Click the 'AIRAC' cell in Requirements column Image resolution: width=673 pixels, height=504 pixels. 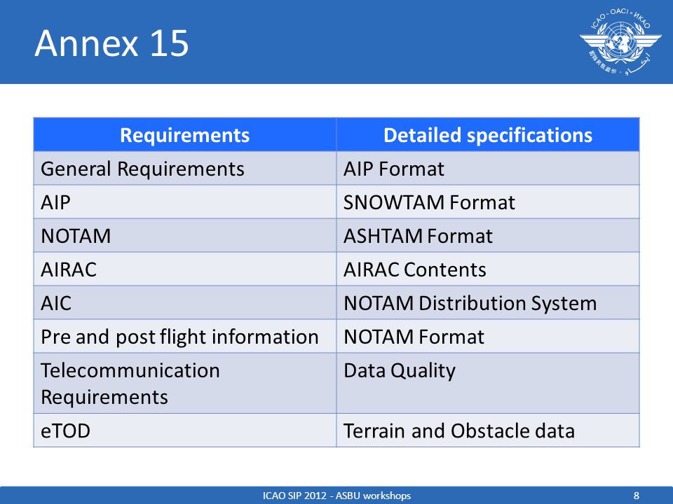coord(185,269)
